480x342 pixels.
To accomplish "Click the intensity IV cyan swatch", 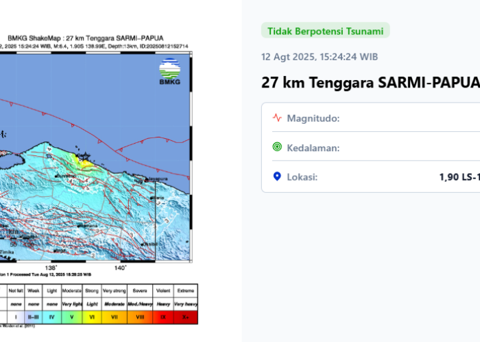I will (x=51, y=317).
